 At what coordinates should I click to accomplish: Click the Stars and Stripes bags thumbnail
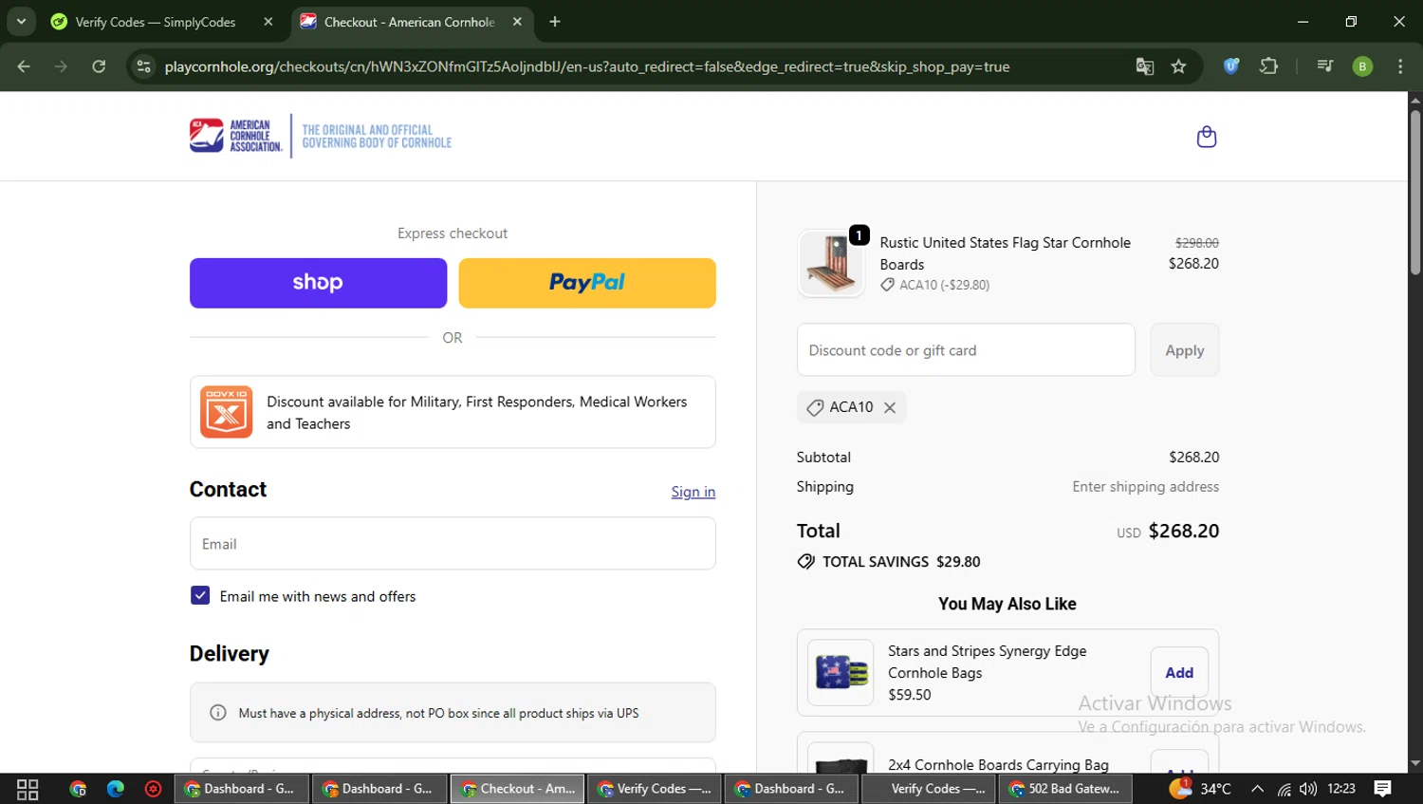pos(841,672)
